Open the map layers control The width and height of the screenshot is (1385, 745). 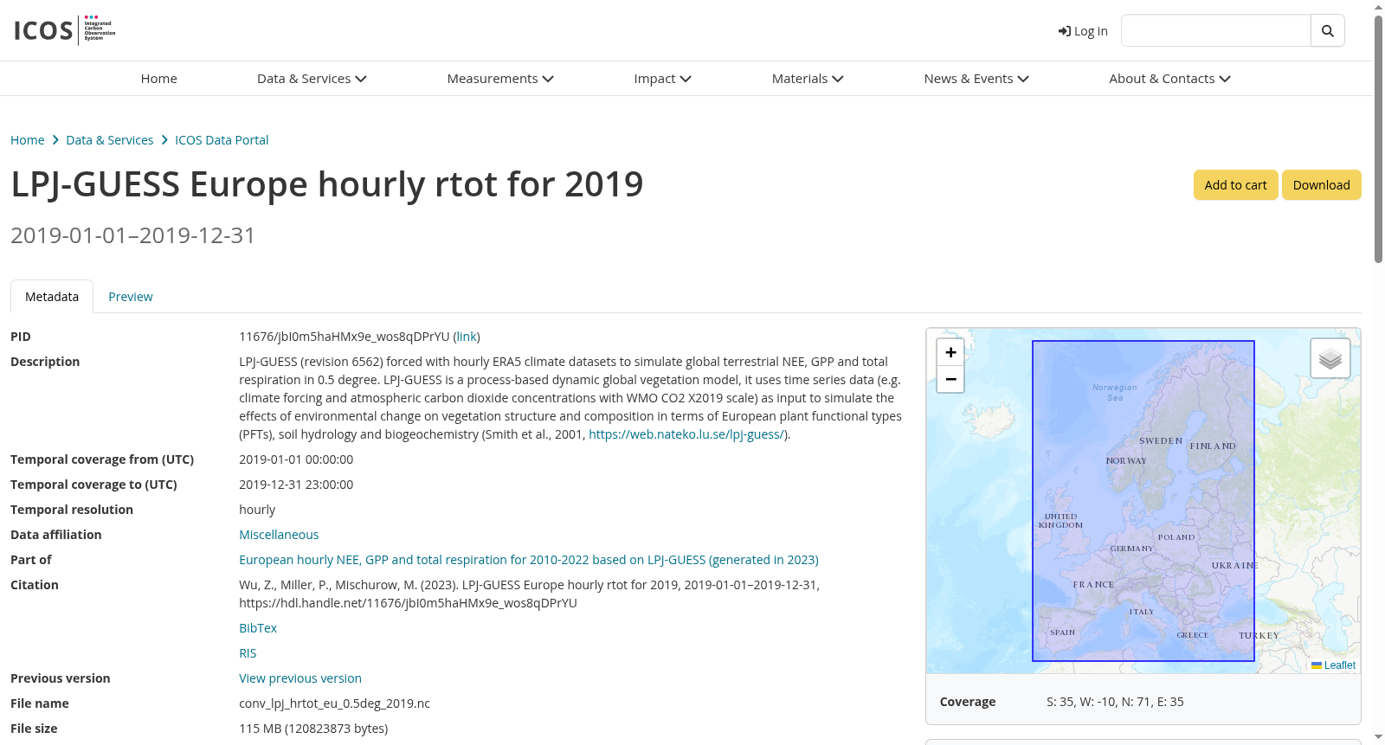point(1330,358)
